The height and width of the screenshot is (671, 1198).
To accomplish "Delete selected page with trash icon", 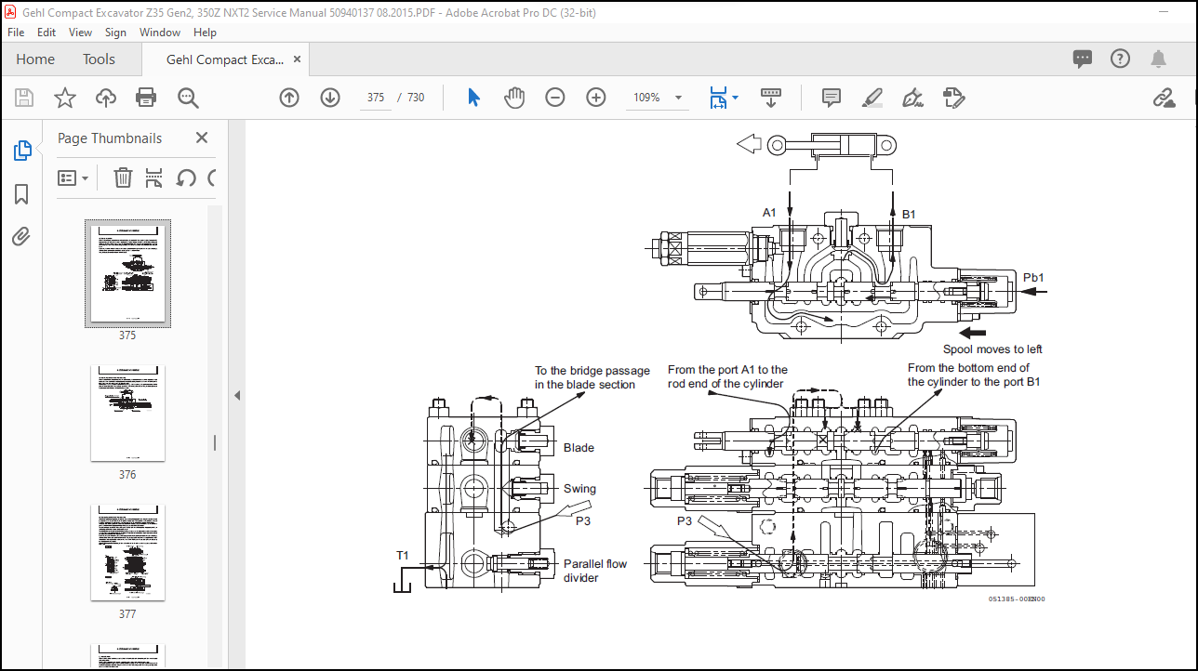I will click(x=123, y=178).
